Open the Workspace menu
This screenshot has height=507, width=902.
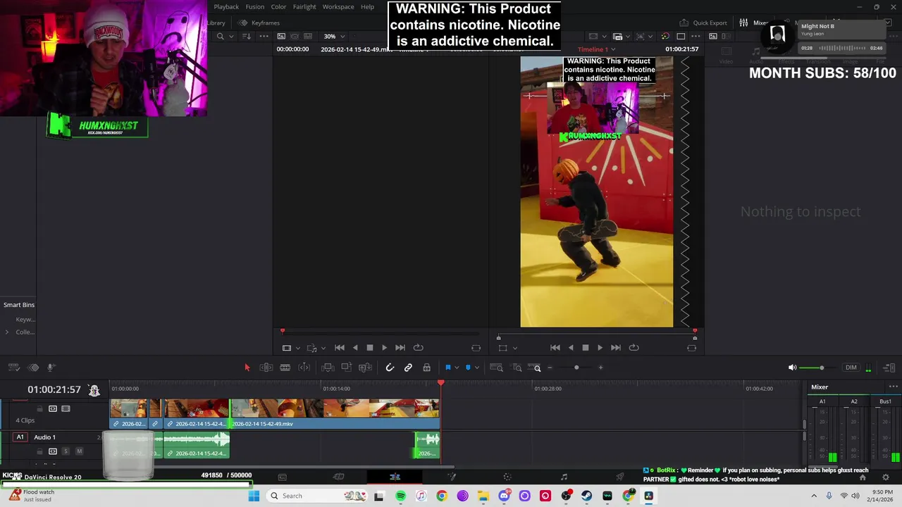pyautogui.click(x=338, y=6)
